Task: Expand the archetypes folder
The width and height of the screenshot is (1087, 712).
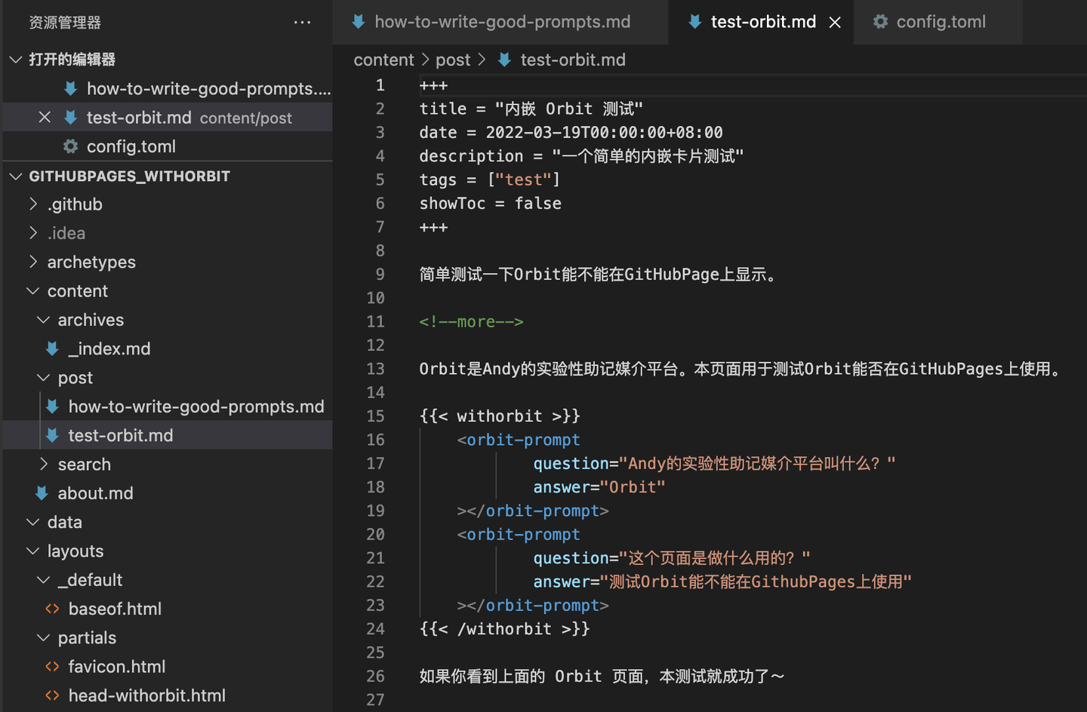Action: pos(33,262)
